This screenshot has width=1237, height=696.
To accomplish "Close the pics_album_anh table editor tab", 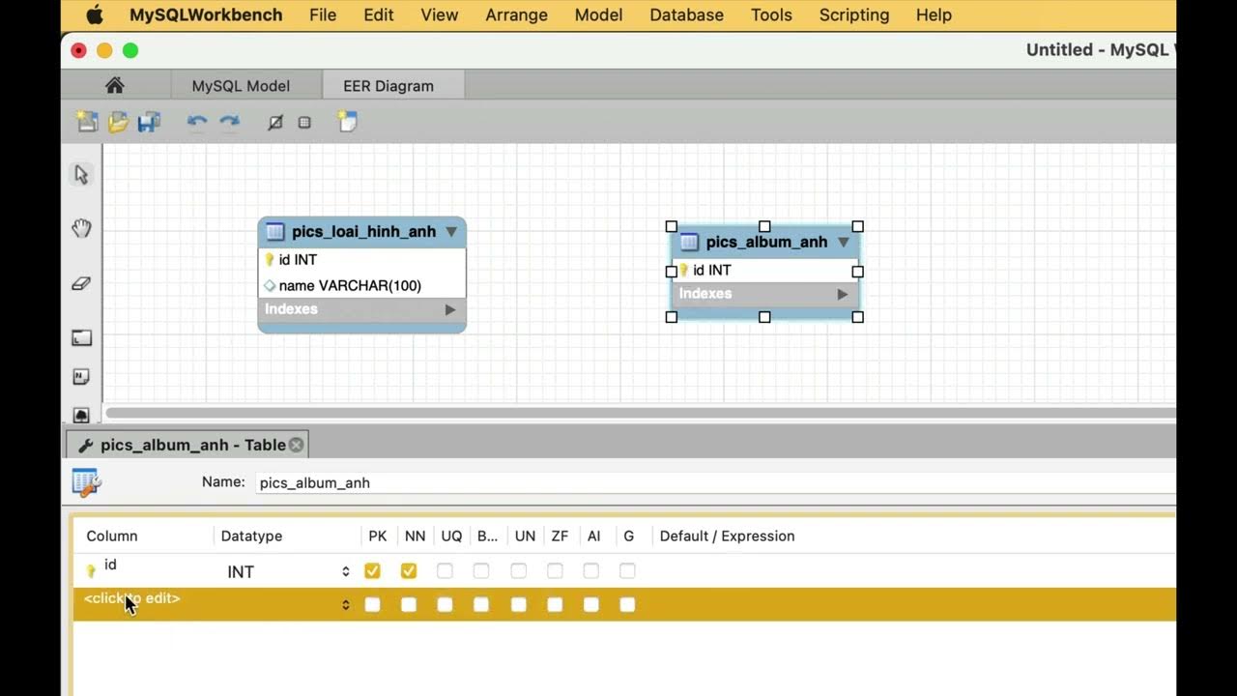I will click(x=297, y=445).
